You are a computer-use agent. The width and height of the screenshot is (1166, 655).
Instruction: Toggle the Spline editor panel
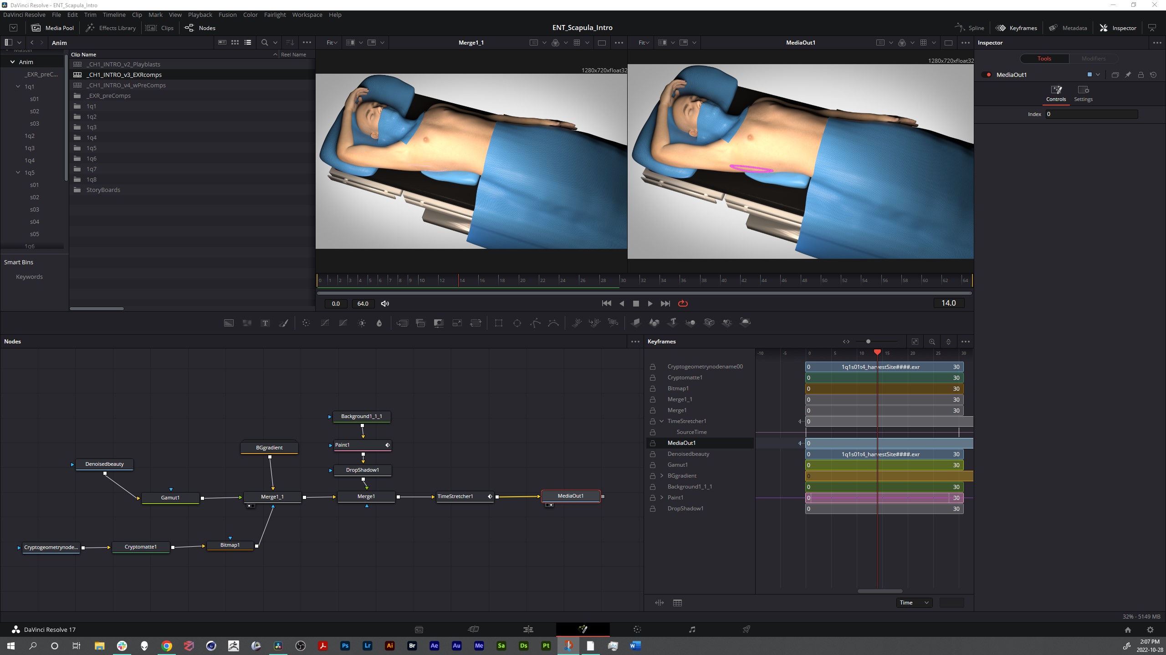click(x=969, y=28)
